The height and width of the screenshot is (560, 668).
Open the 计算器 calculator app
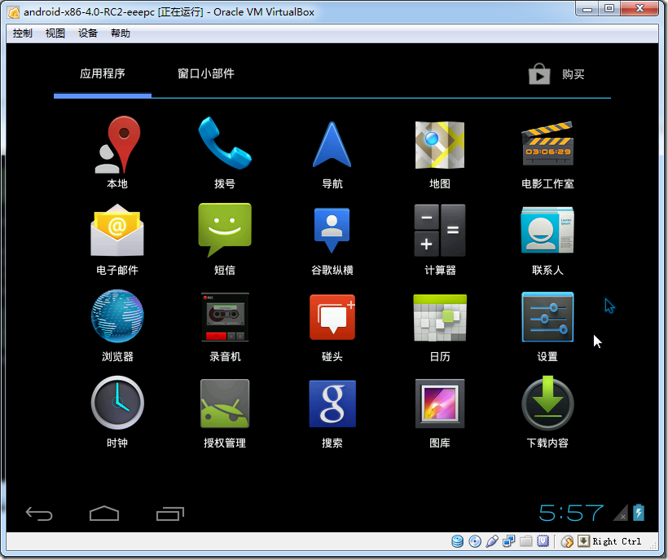pyautogui.click(x=440, y=239)
